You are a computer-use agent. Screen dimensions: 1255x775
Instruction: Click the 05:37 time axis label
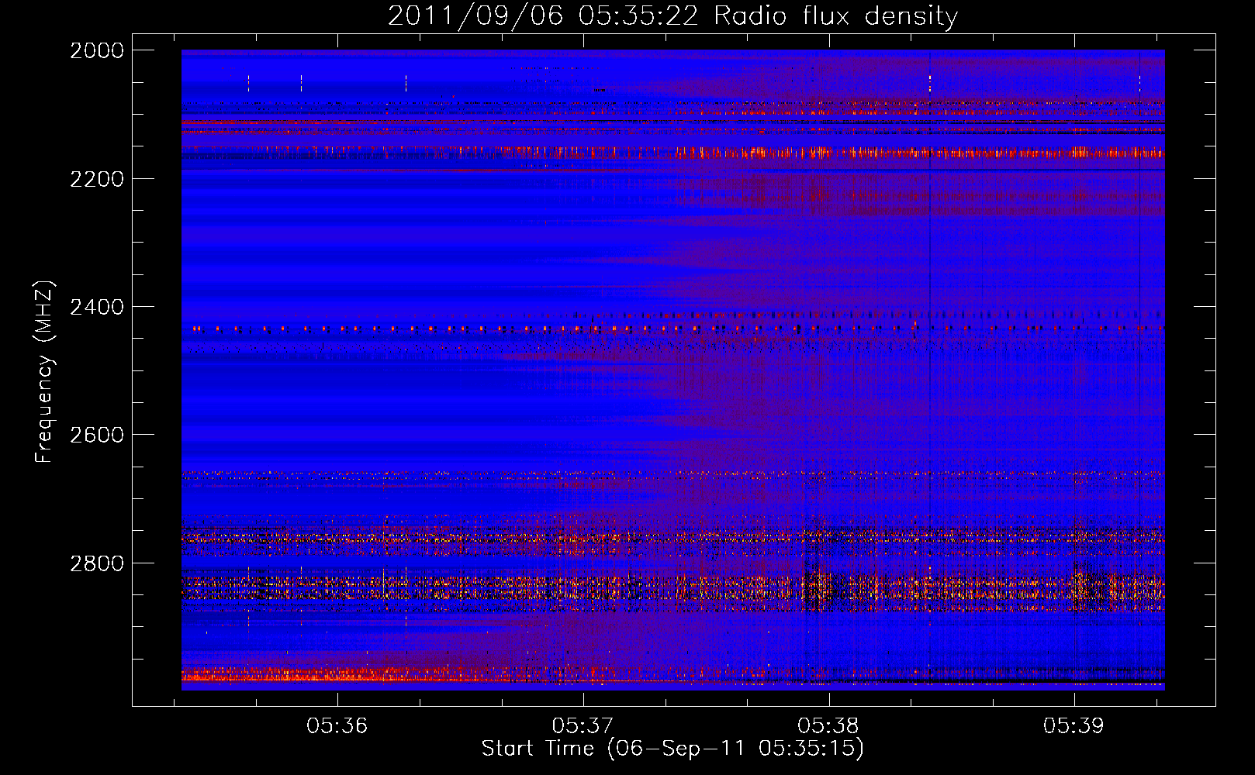(583, 726)
